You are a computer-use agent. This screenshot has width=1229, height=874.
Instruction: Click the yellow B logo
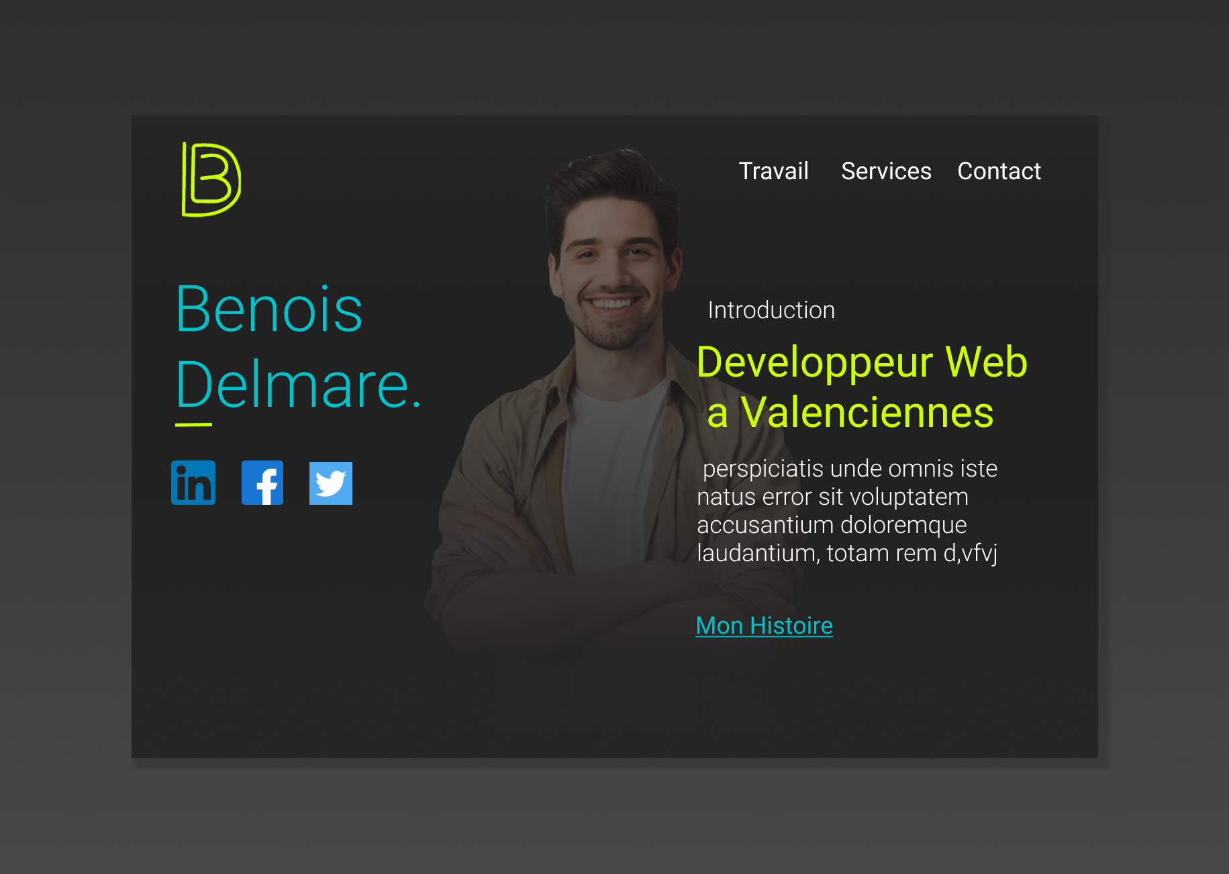[211, 179]
